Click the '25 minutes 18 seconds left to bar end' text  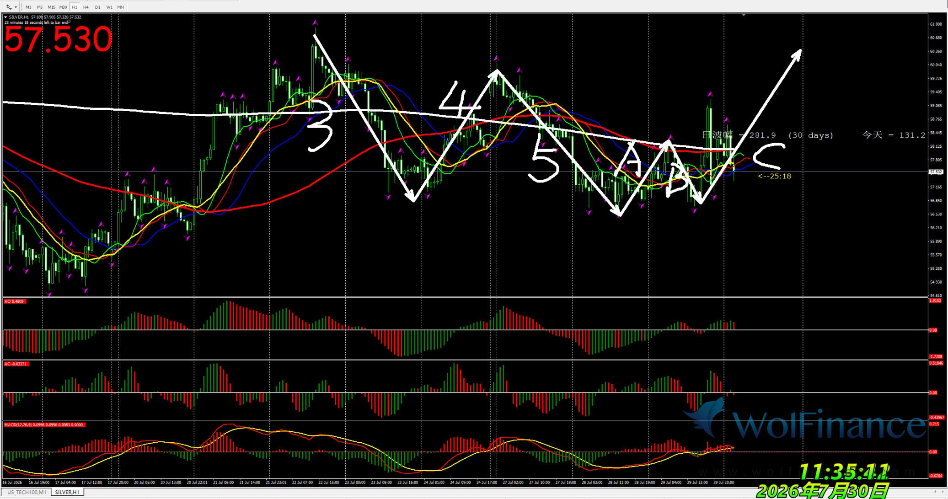point(36,22)
